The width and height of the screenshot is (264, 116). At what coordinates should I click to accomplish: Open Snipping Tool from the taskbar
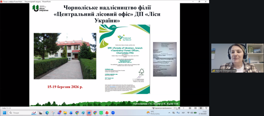click(x=53, y=113)
